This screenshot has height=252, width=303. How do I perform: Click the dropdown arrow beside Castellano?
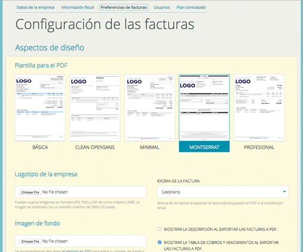[284, 191]
